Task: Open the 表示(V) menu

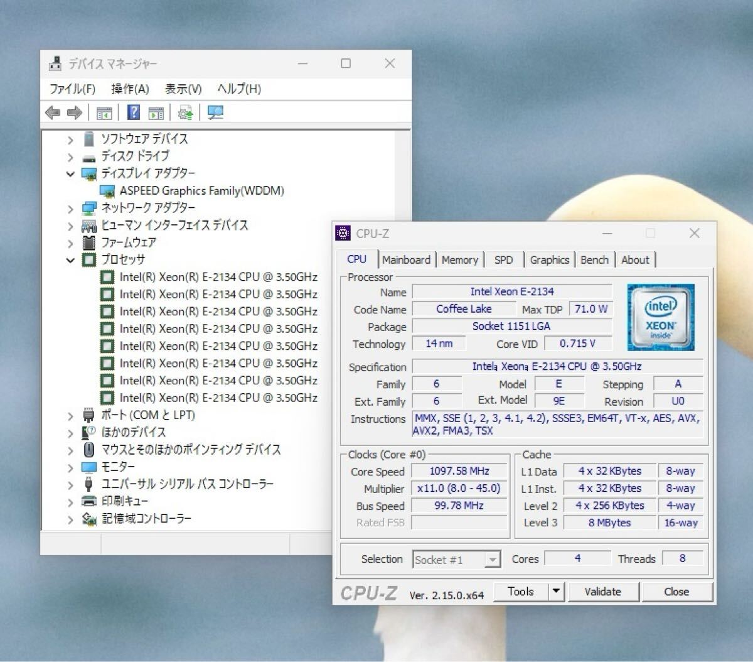Action: click(183, 89)
